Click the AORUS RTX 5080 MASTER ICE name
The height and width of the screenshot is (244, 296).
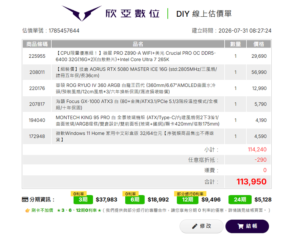136,72
